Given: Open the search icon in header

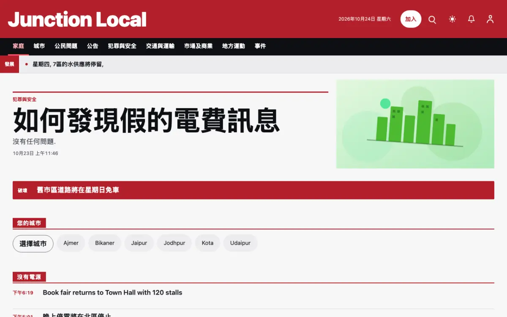Looking at the screenshot, I should tap(432, 19).
